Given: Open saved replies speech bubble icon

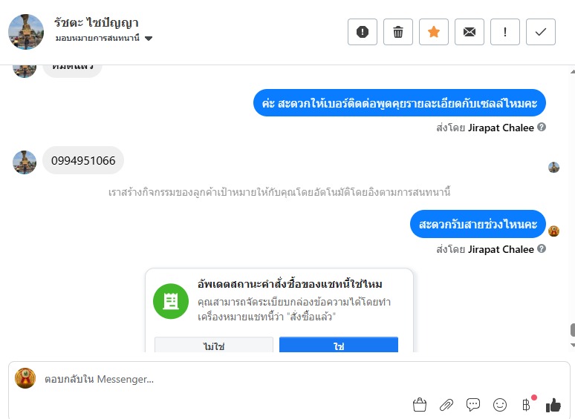Looking at the screenshot, I should pos(473,405).
